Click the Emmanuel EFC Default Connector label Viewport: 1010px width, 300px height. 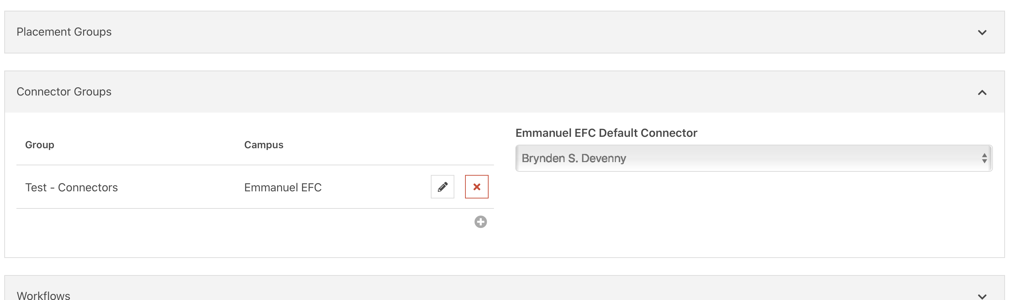606,133
